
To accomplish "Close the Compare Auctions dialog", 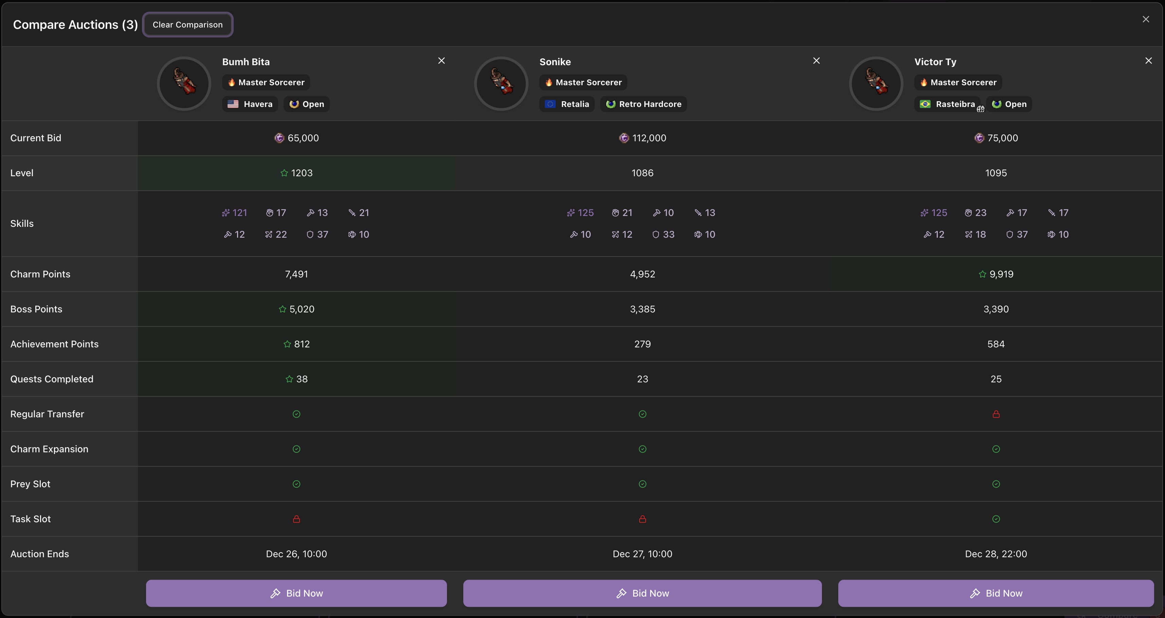I will click(x=1146, y=19).
